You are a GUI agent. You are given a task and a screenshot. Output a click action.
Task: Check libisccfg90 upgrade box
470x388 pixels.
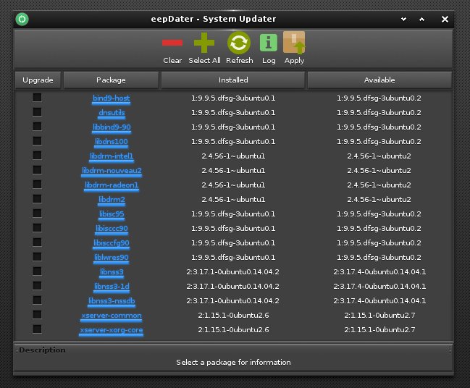(x=37, y=242)
